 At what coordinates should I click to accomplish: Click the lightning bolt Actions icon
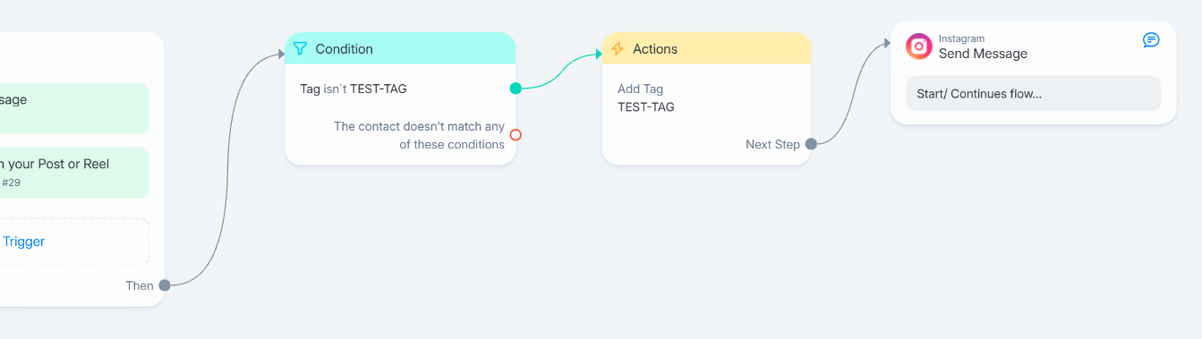[x=618, y=49]
